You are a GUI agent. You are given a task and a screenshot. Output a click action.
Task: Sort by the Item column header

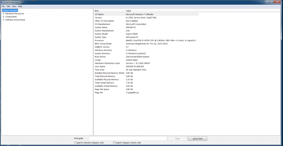[109, 10]
